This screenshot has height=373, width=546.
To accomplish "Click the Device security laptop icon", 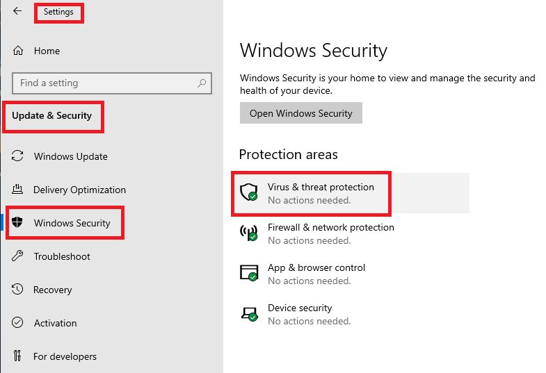I will 249,314.
